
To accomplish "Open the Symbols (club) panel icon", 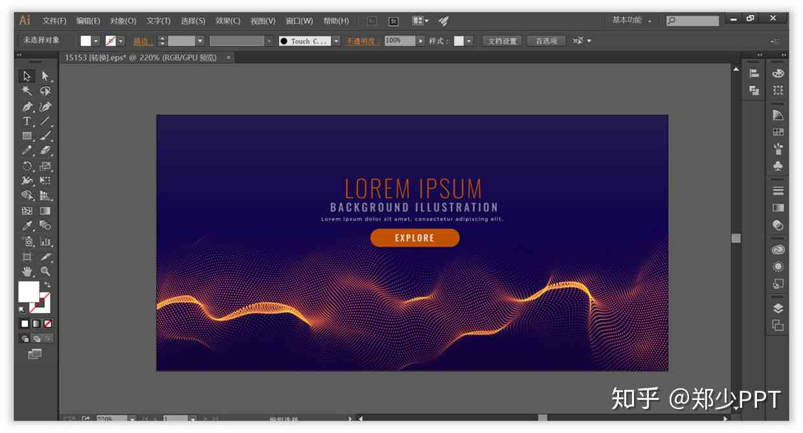I will click(x=778, y=166).
